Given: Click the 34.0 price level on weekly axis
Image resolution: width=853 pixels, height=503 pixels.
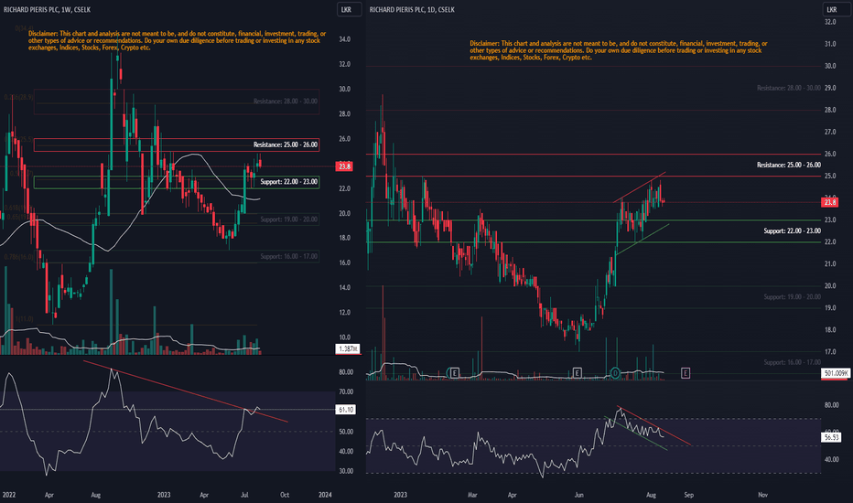Looking at the screenshot, I should tap(344, 39).
